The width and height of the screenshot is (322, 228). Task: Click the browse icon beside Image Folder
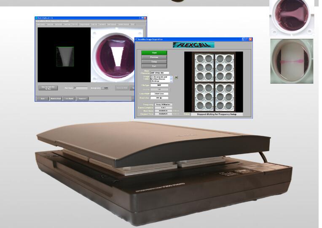(177, 77)
